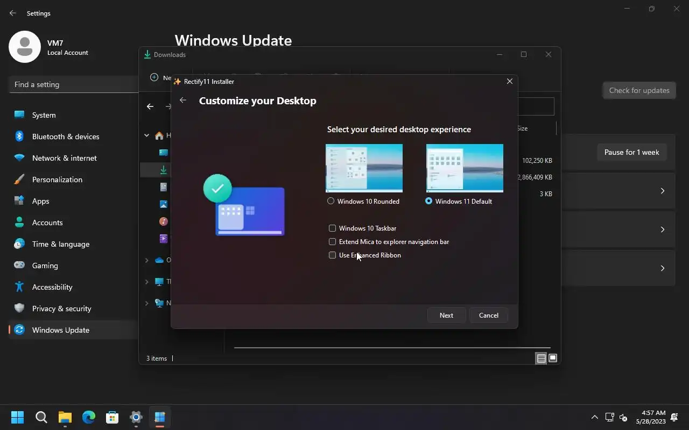Select Music icon in explorer sidebar
The width and height of the screenshot is (689, 430).
click(x=163, y=221)
